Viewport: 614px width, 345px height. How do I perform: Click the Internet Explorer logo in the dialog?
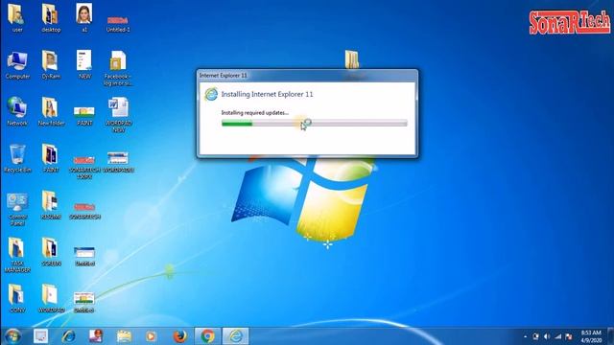point(211,94)
